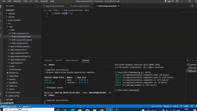Screen dimensions: 197x111
Task: Open test.ts file
Action: (12, 89)
